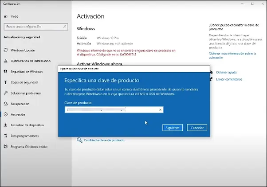This screenshot has height=187, width=267.
Task: Click the Solucionar problemas wrench icon
Action: 6,93
